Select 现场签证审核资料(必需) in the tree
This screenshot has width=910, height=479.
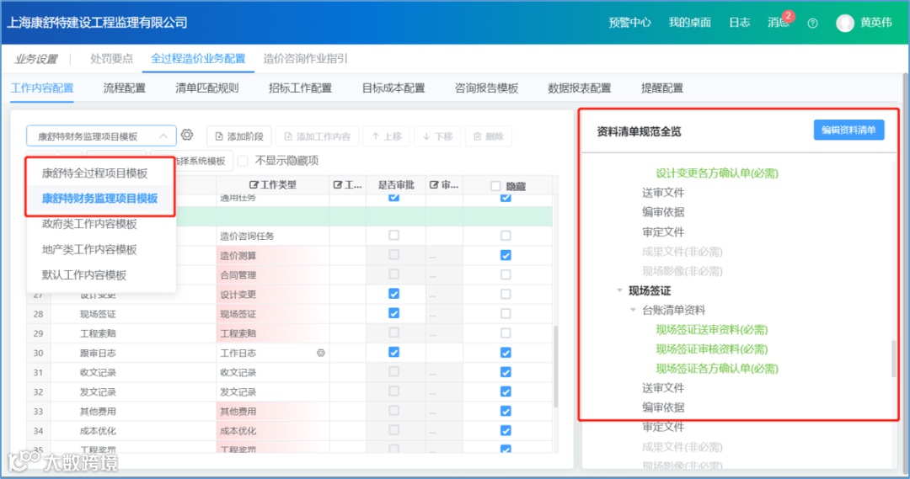coord(711,349)
